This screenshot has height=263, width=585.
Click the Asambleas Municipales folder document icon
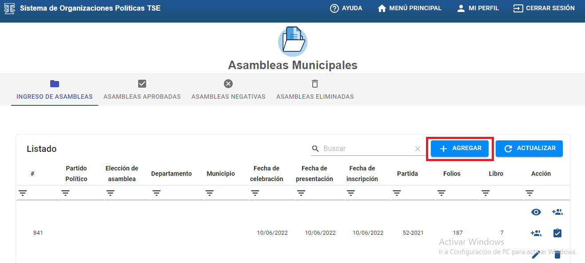(x=293, y=41)
